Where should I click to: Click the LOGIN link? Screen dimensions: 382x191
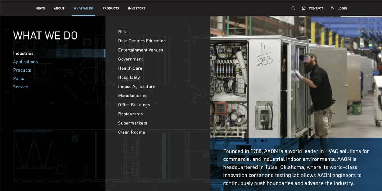[342, 8]
